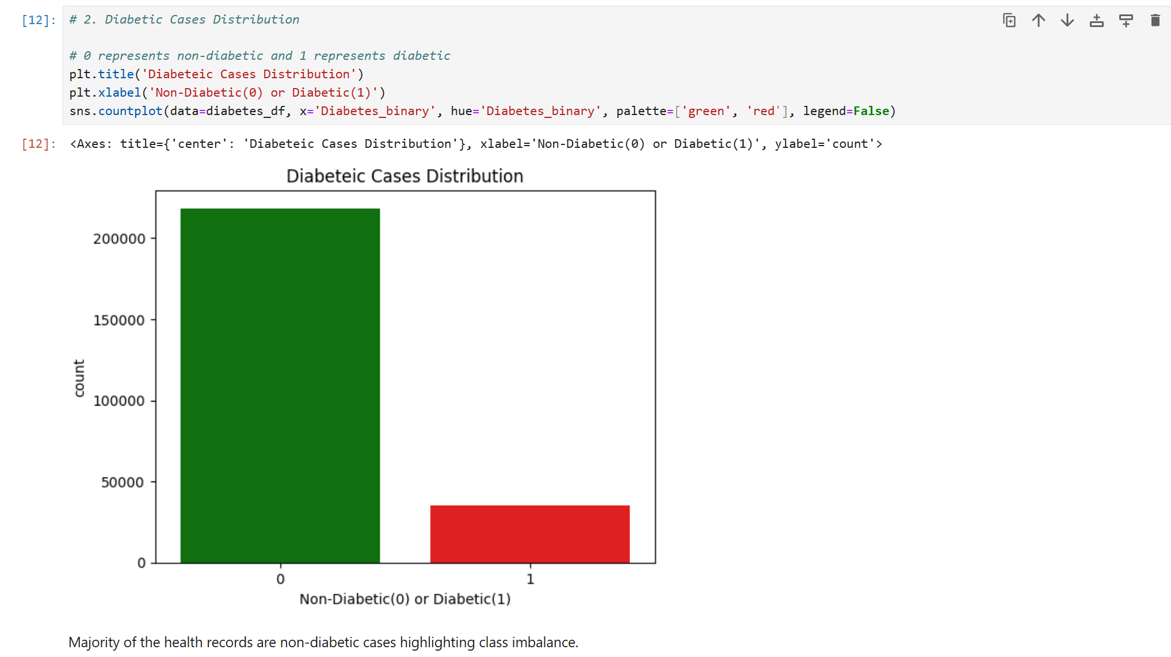1171x657 pixels.
Task: Click the duplicate cell icon
Action: [1009, 21]
